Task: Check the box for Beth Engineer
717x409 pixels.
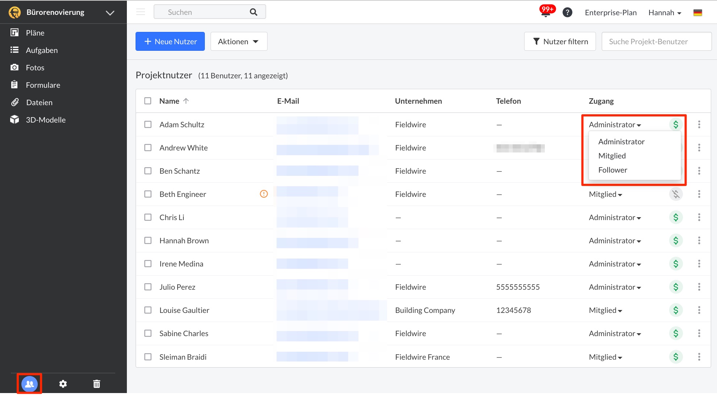Action: pyautogui.click(x=148, y=194)
